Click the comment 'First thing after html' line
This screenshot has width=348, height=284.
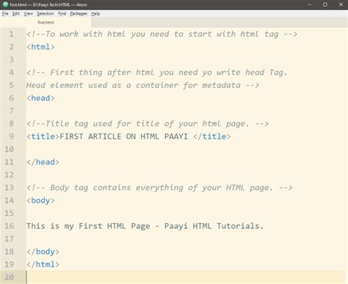coord(156,73)
